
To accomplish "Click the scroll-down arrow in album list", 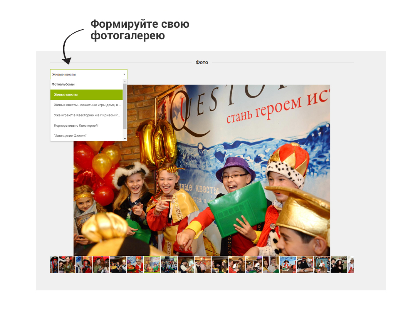I will 125,139.
